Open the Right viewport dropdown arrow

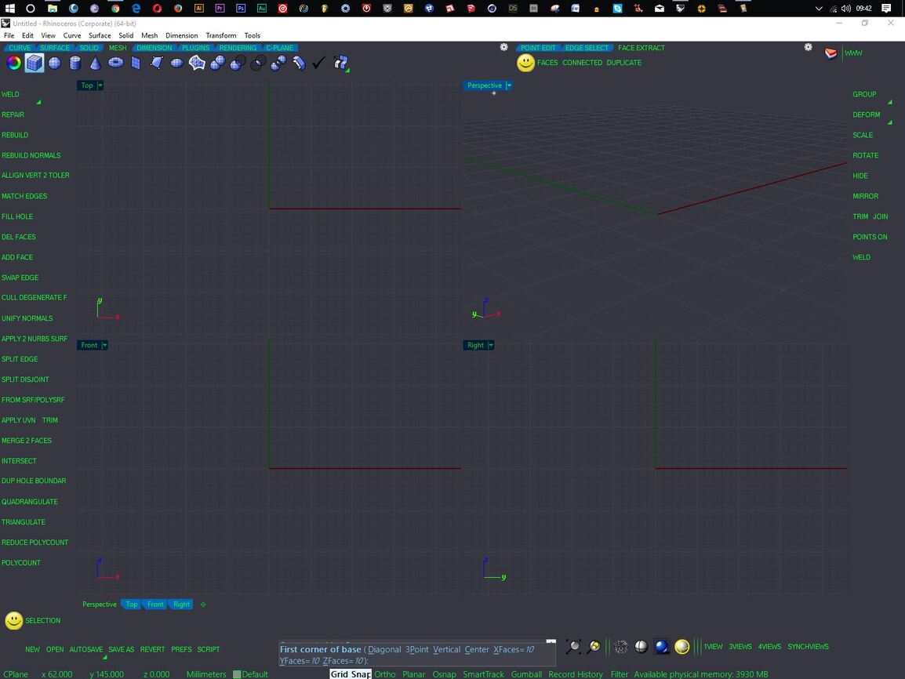tap(491, 345)
